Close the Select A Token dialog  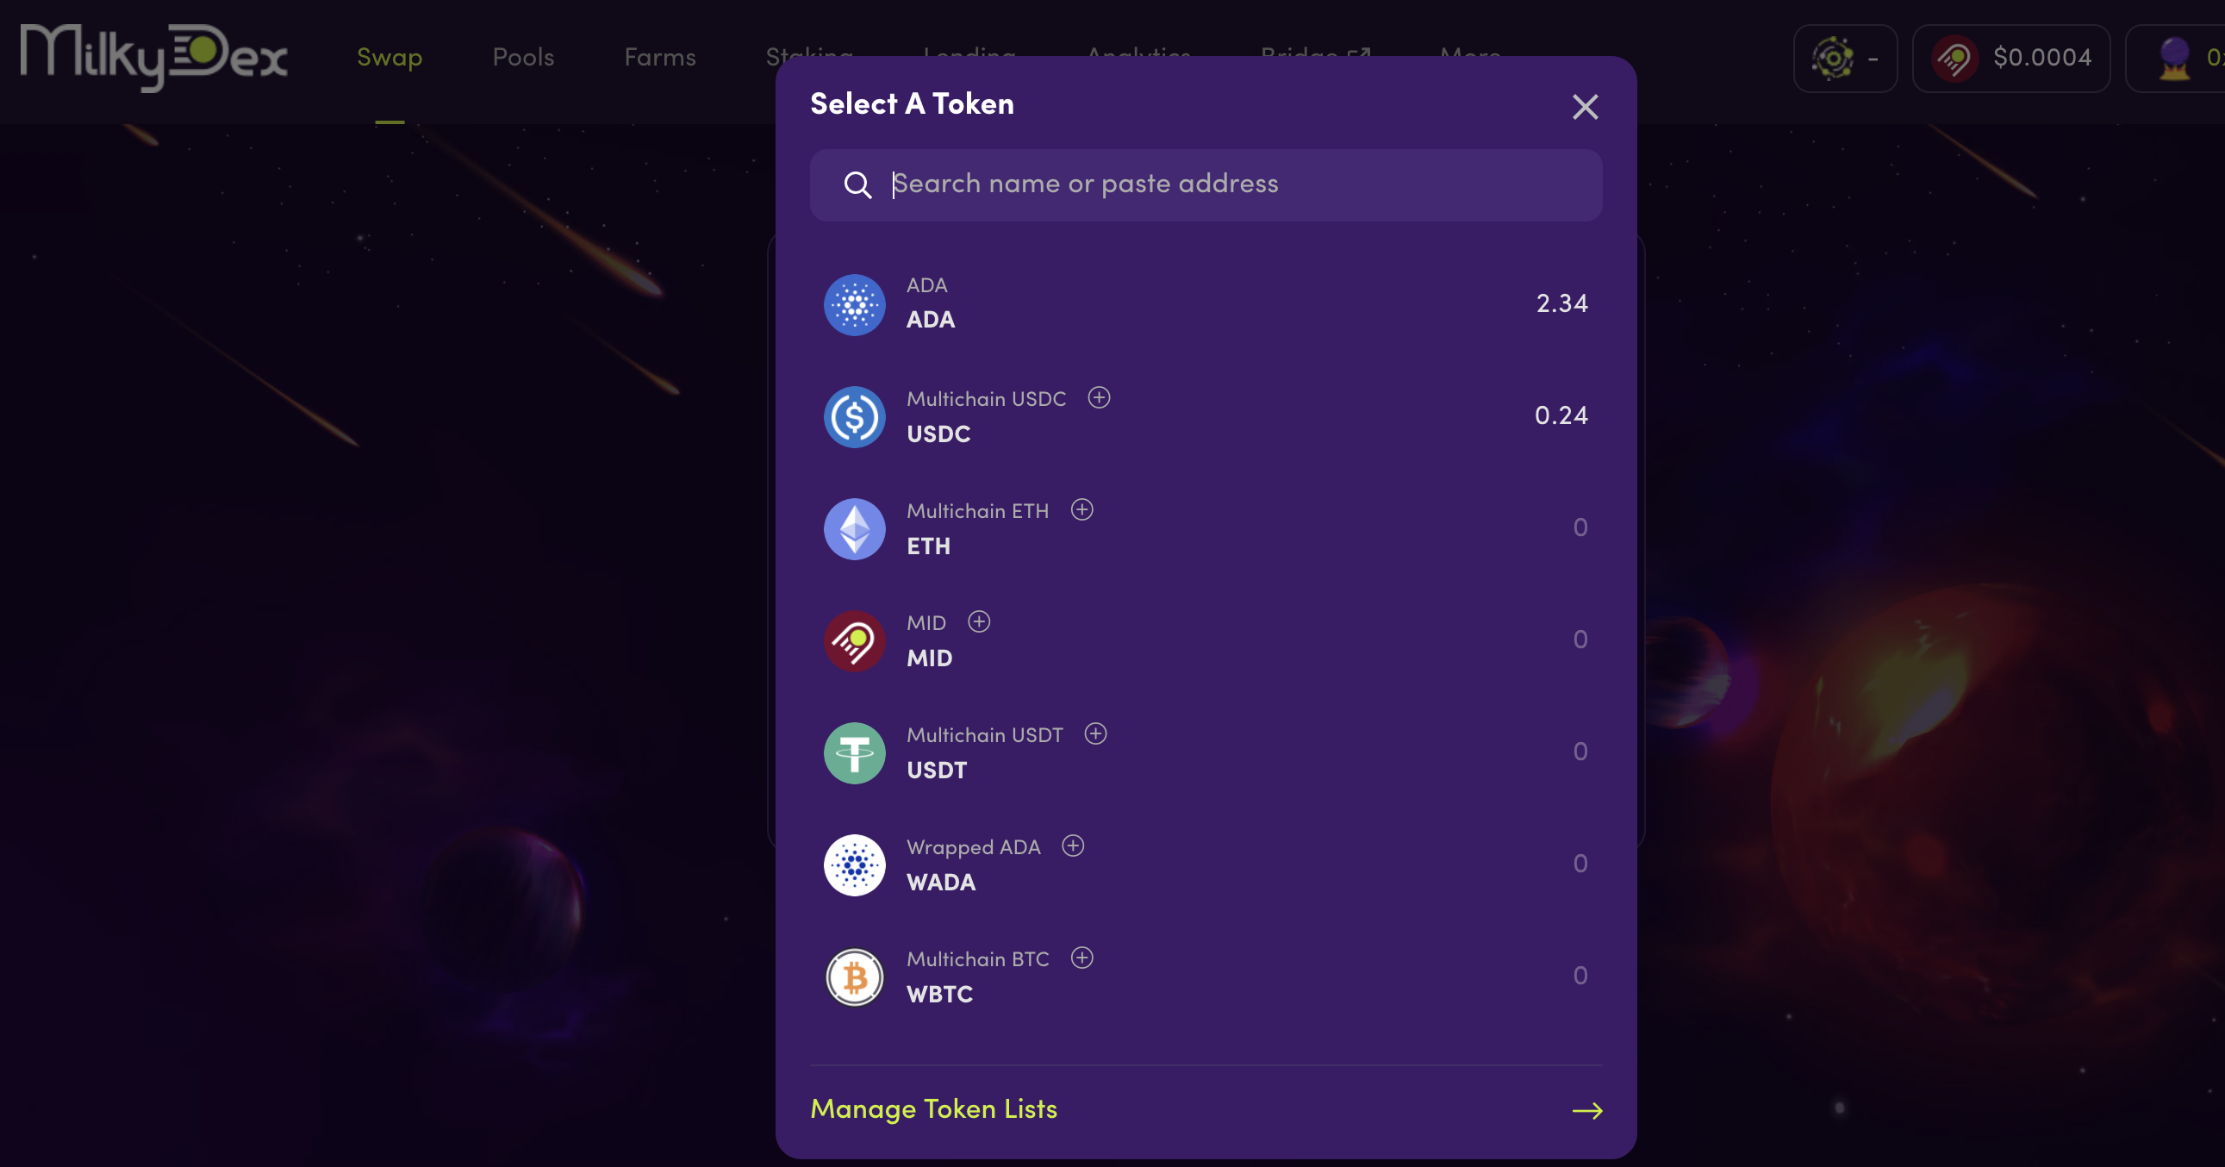[1585, 107]
